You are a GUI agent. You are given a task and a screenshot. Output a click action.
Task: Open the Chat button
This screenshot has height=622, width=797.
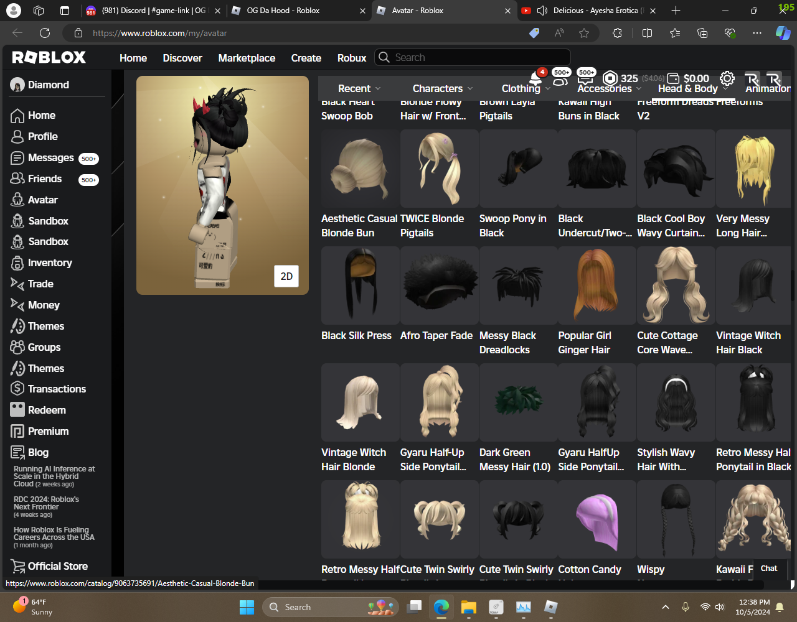(x=769, y=568)
